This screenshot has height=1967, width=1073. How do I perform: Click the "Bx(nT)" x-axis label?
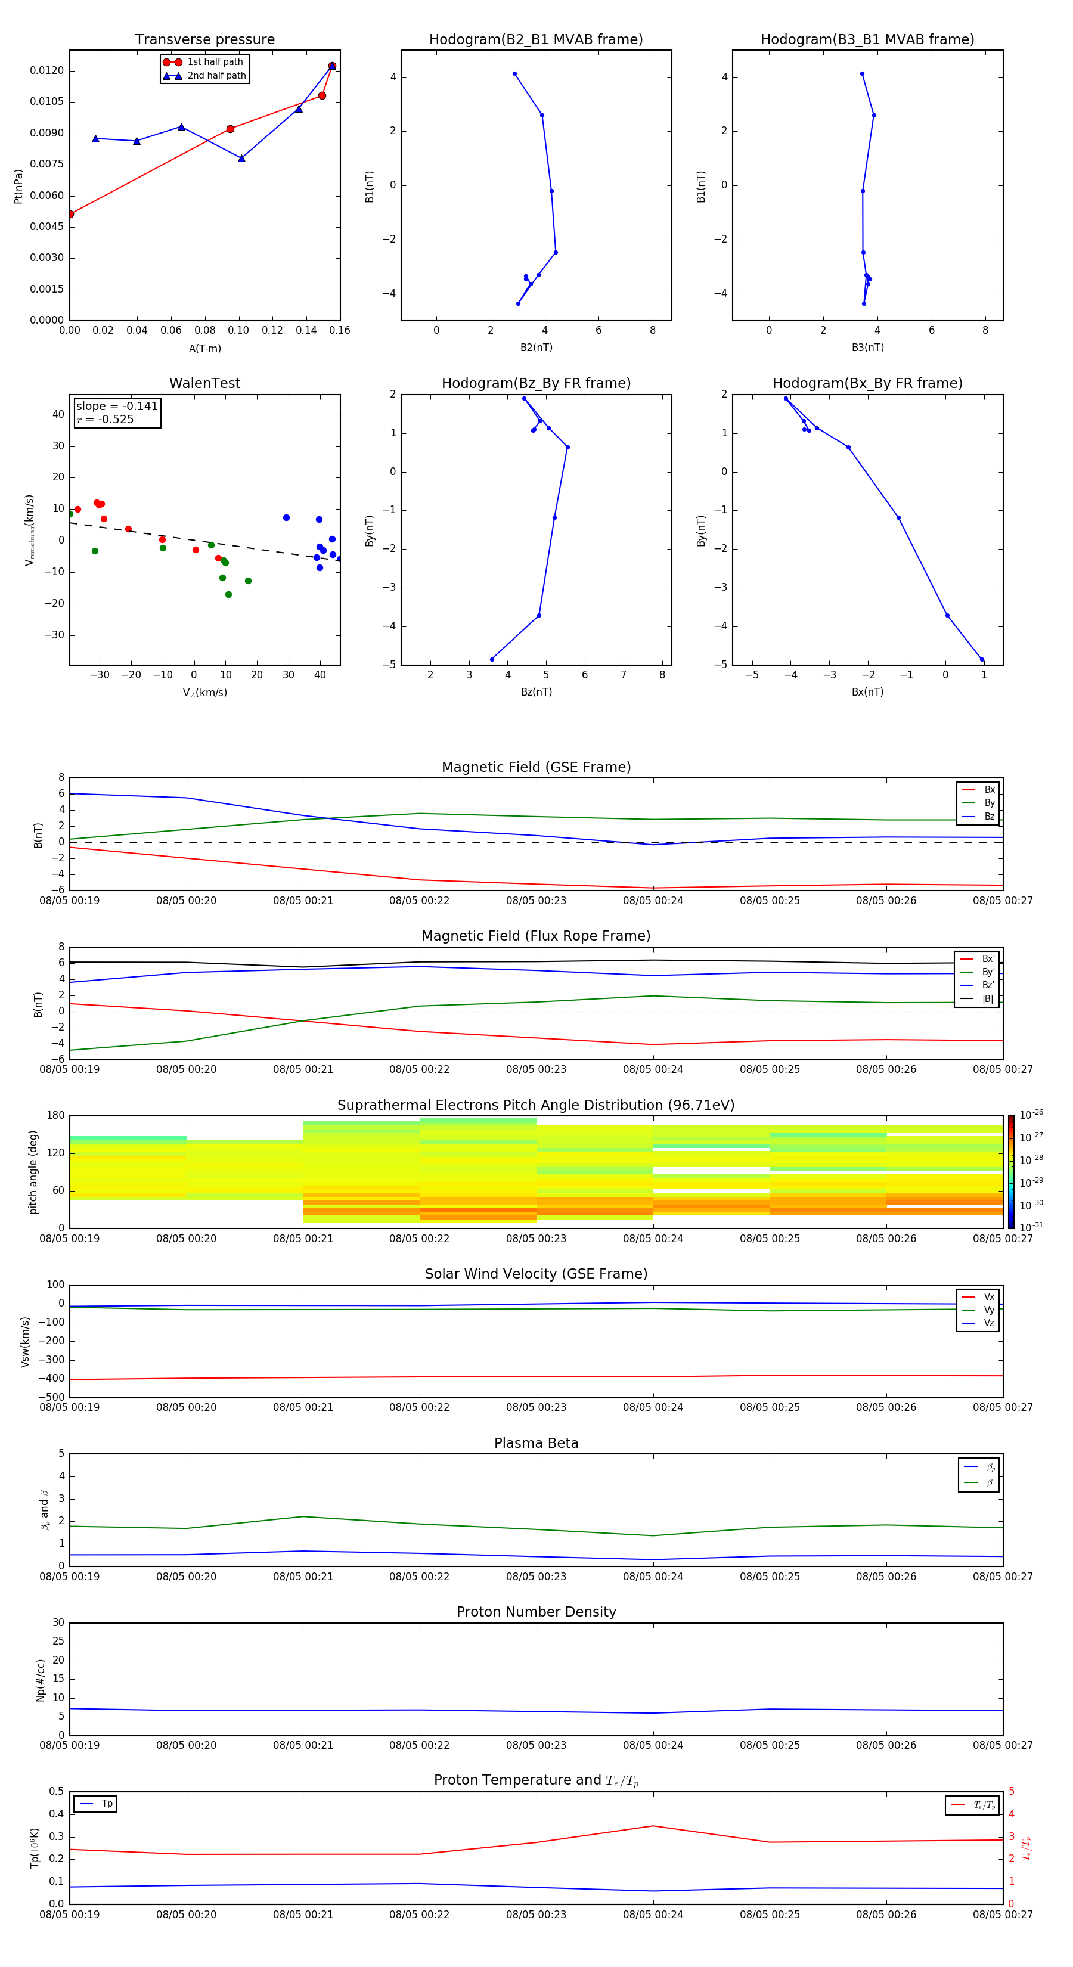click(x=867, y=692)
